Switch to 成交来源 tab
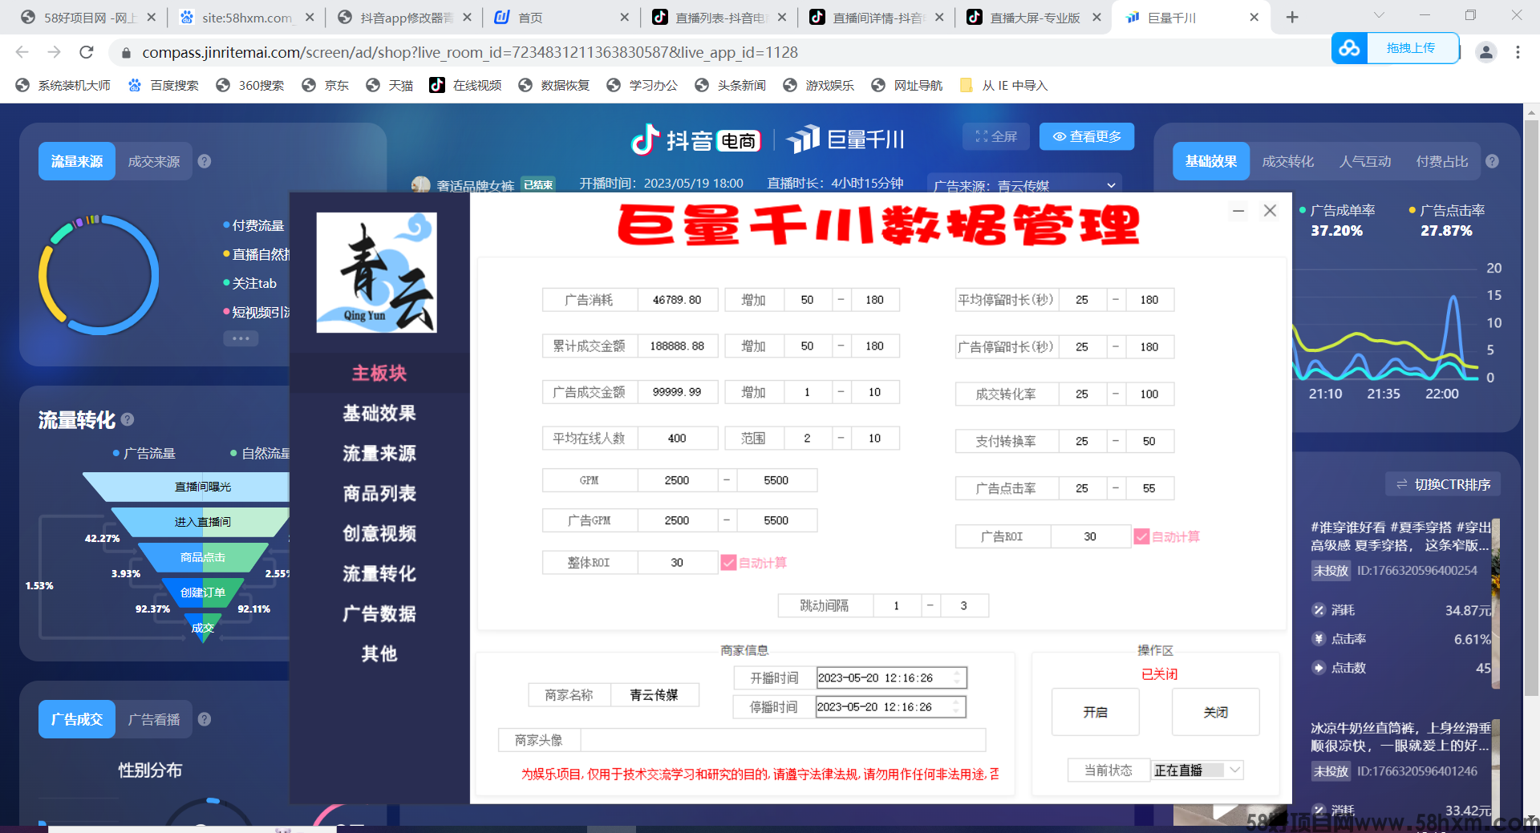Viewport: 1540px width, 833px height. tap(154, 161)
